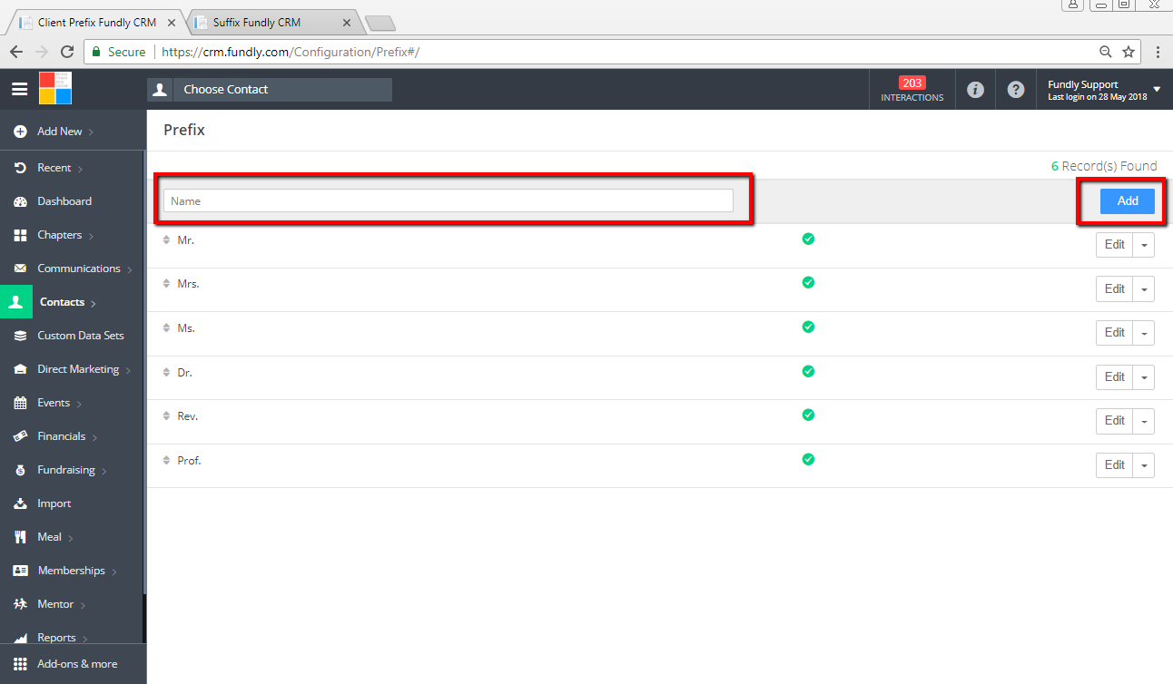Open the hamburger menu icon
The height and width of the screenshot is (684, 1173).
coord(19,89)
